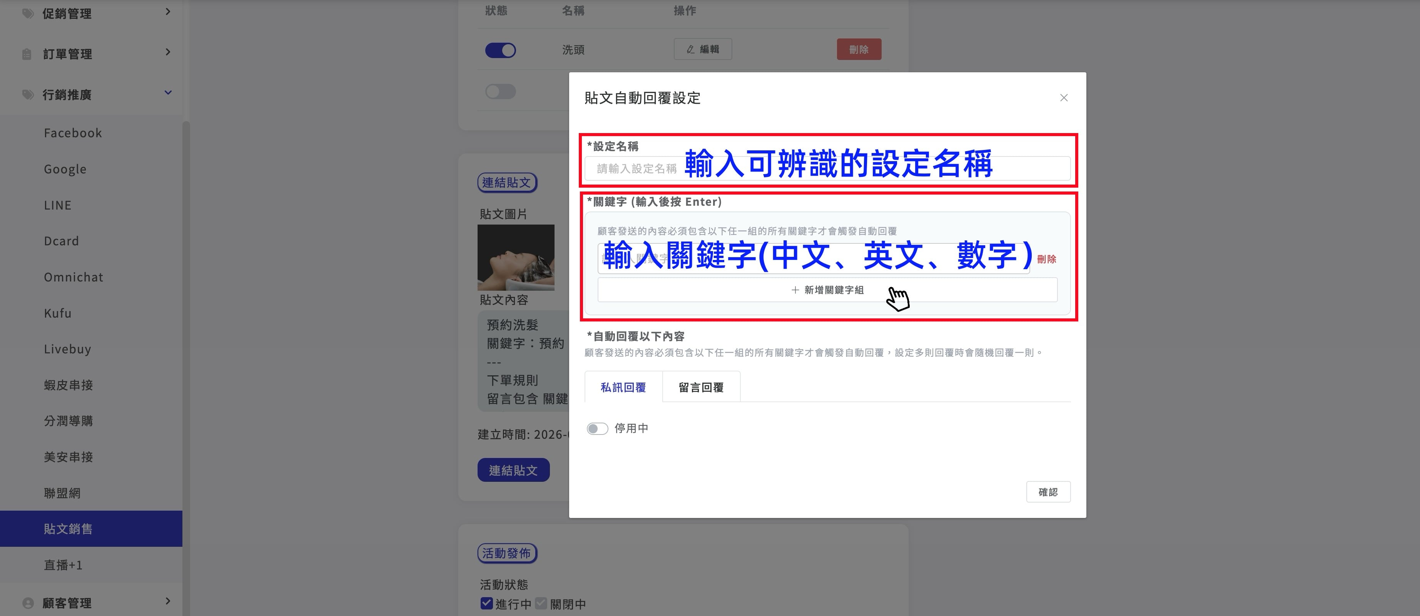Click the 確認 button in dialog
The image size is (1420, 616).
(1048, 492)
